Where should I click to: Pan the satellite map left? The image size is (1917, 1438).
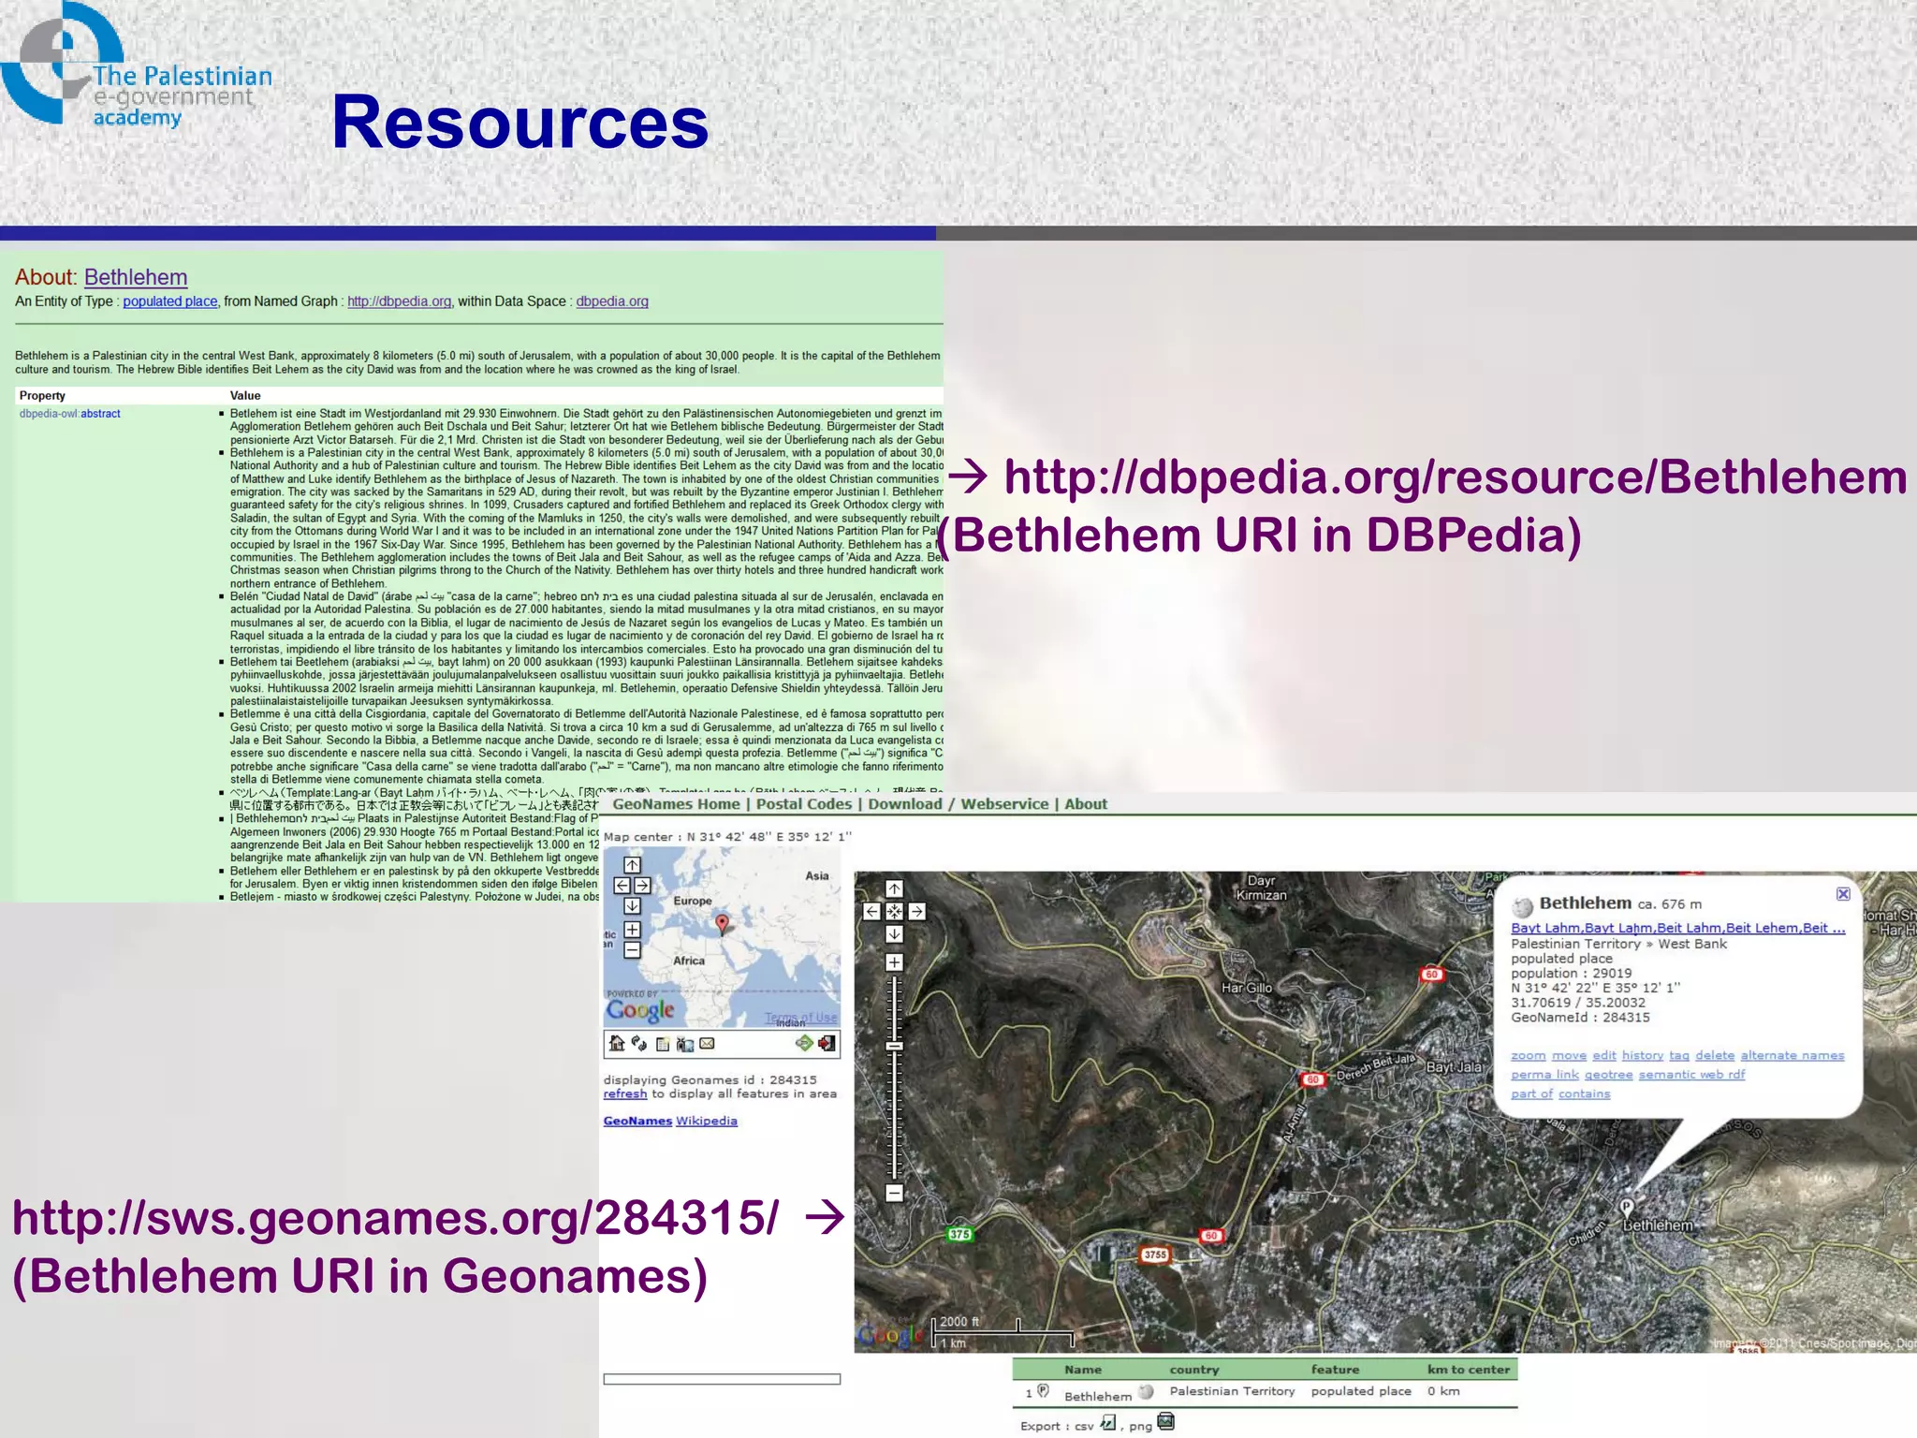871,911
